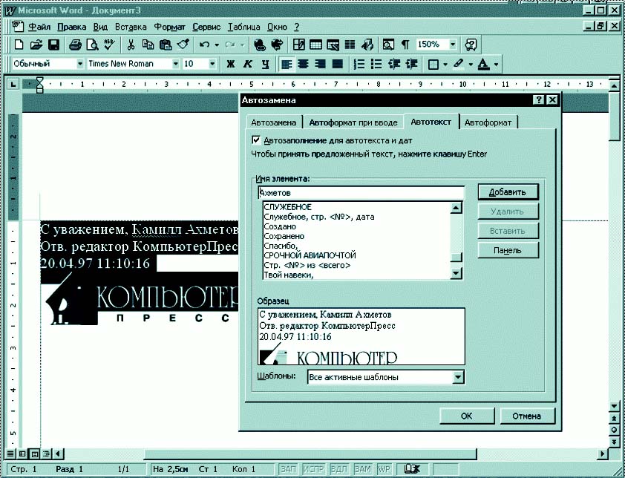Toggle Автозаполнение для автотекста и дат checkbox
Viewport: 625px width, 478px height.
pyautogui.click(x=257, y=140)
